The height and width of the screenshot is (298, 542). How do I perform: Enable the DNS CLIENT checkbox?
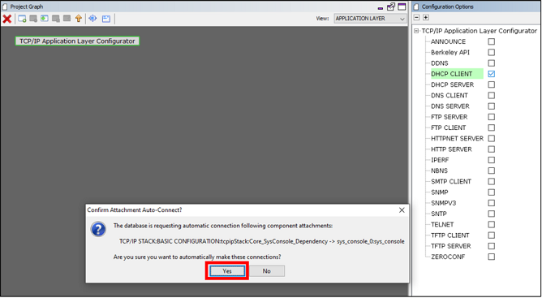coord(491,95)
